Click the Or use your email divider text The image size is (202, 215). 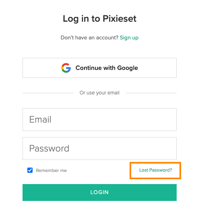coord(99,93)
